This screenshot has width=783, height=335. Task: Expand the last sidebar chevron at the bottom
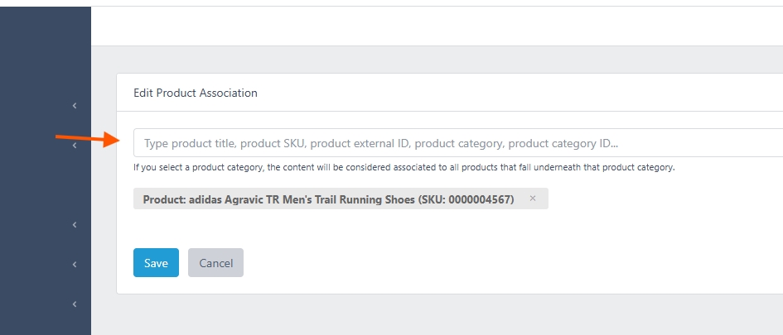point(75,304)
